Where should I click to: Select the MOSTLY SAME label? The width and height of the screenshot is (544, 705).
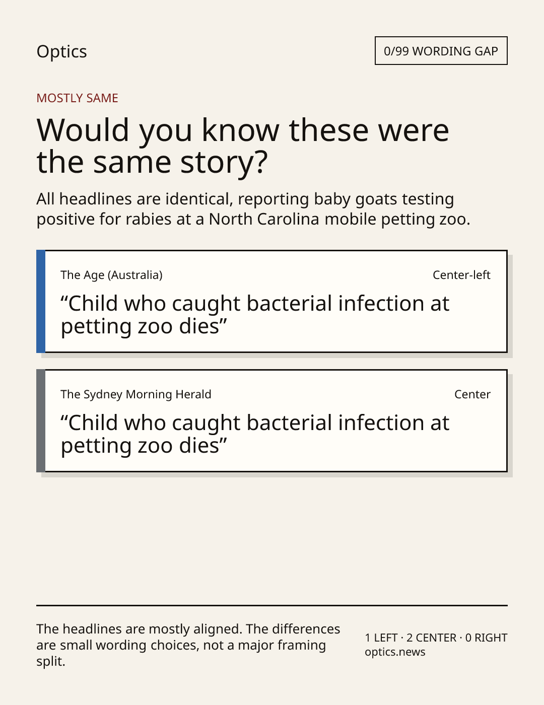[x=77, y=98]
